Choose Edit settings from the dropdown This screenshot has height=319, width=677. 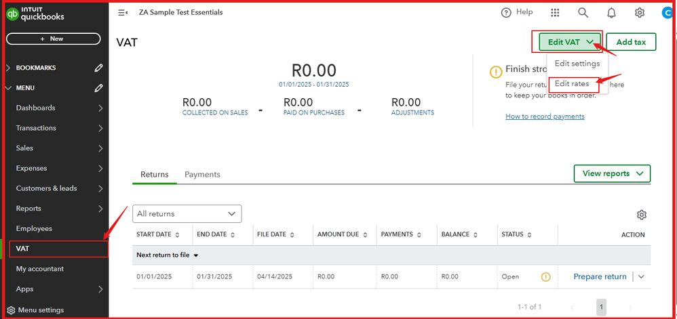coord(577,64)
